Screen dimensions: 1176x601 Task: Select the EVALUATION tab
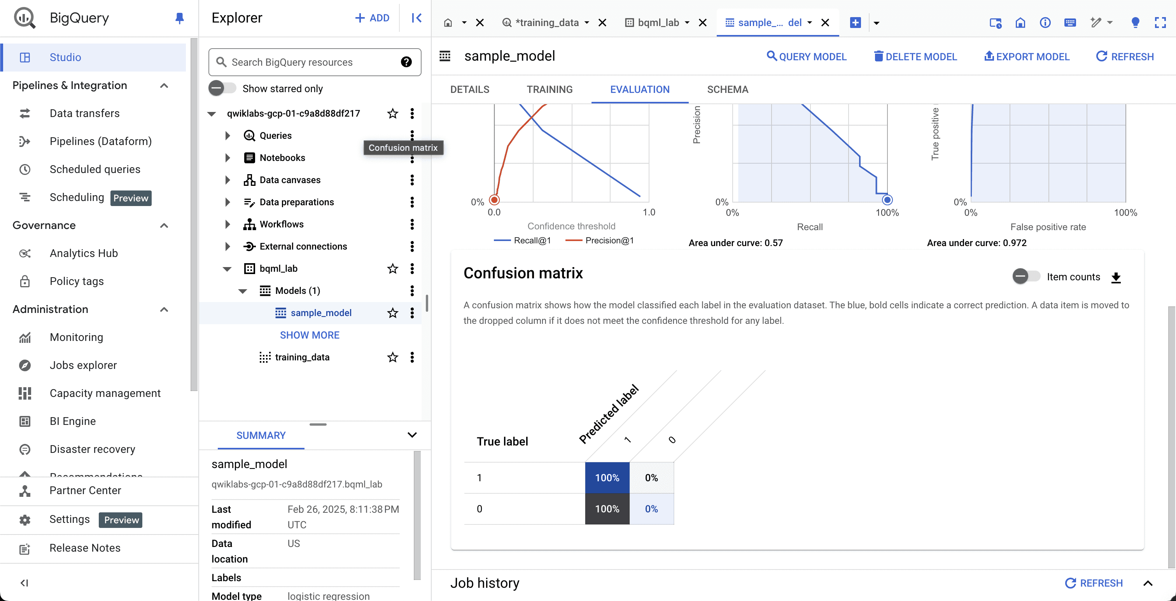[640, 89]
